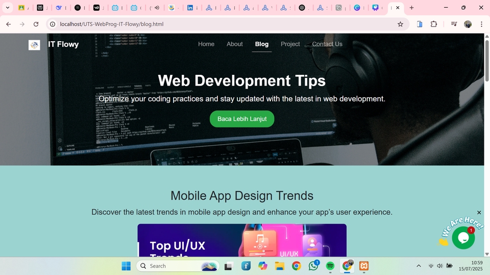Click the "Optimize your coding practices" subtitle
Screen dimensions: 490x275
coord(242,99)
